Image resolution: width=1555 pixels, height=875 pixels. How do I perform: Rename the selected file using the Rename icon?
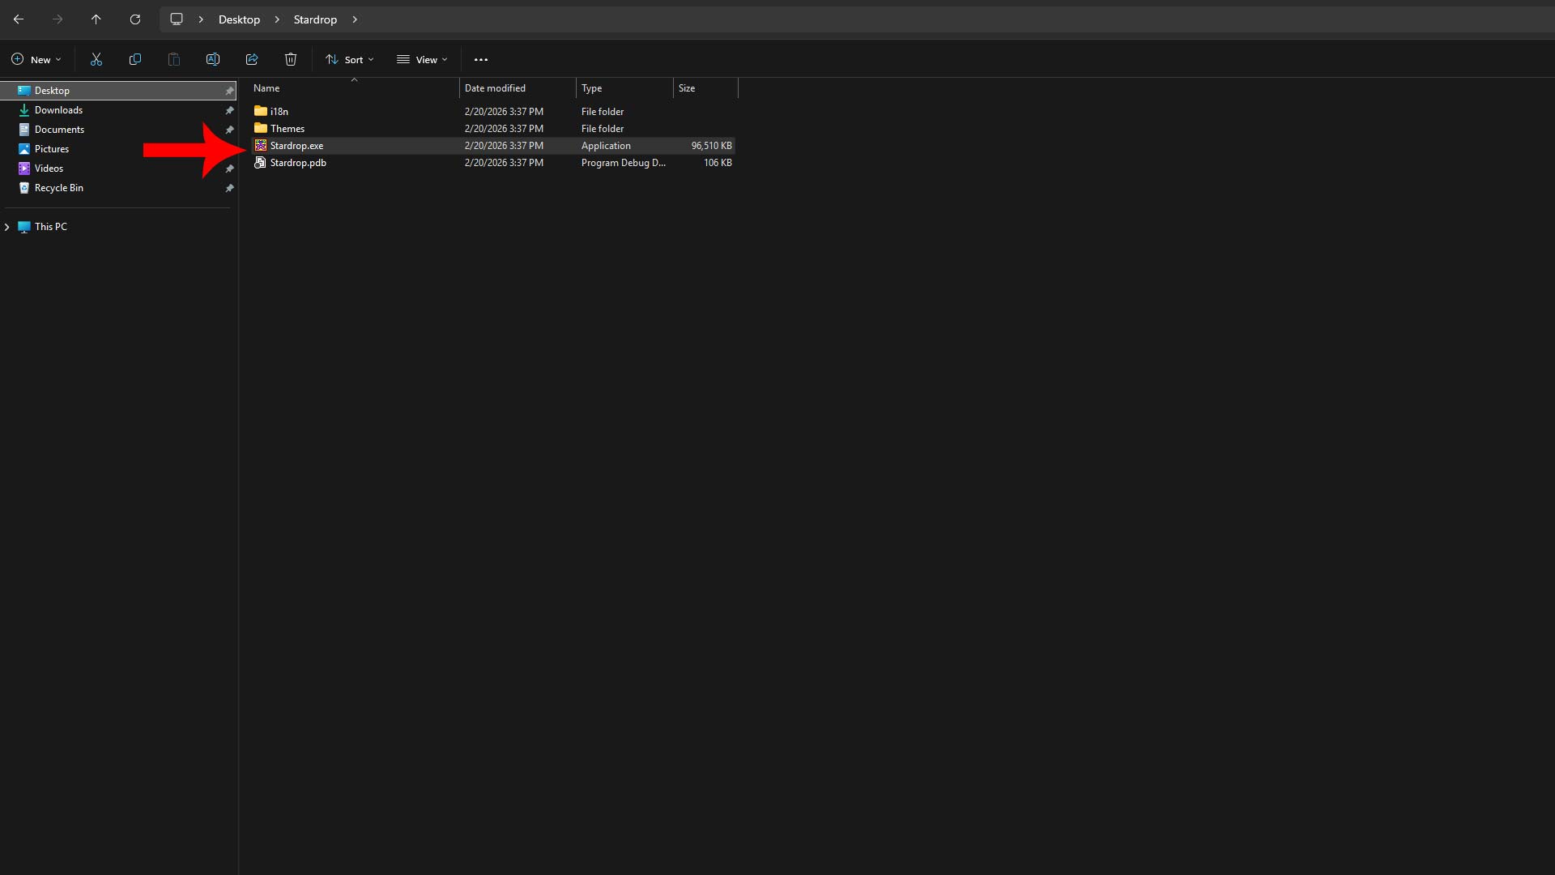213,58
